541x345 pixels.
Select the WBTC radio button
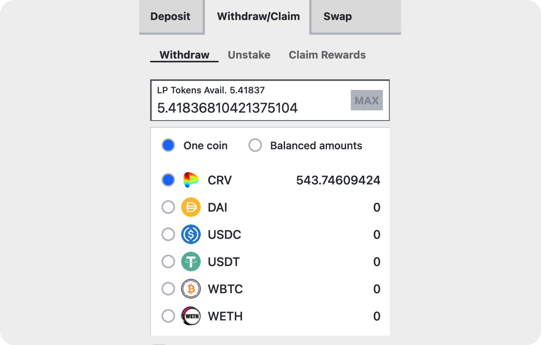point(168,289)
